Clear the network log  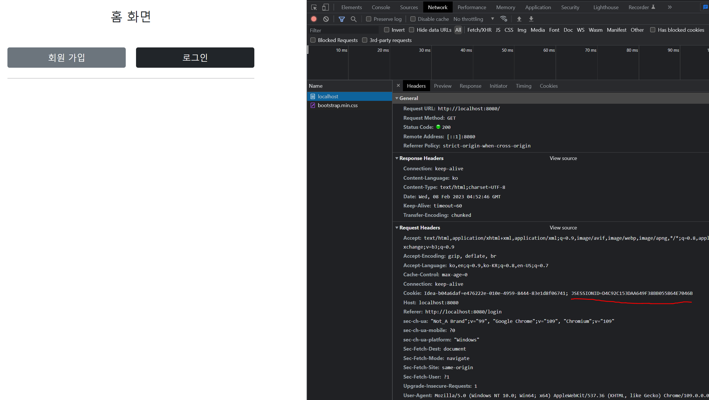click(x=326, y=19)
